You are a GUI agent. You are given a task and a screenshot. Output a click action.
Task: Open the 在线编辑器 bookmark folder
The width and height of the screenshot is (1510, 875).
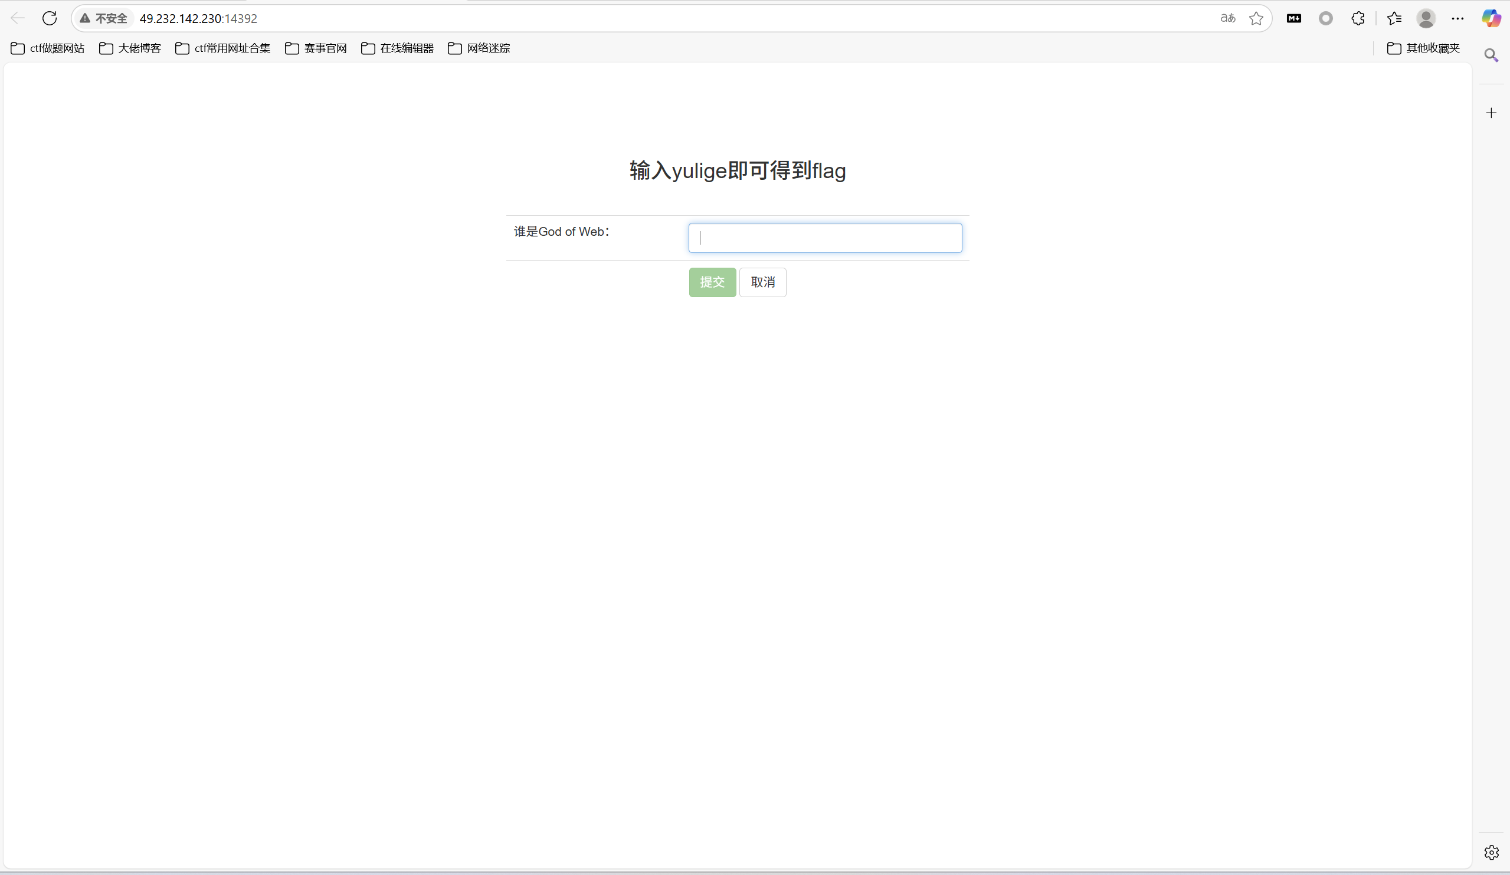397,48
